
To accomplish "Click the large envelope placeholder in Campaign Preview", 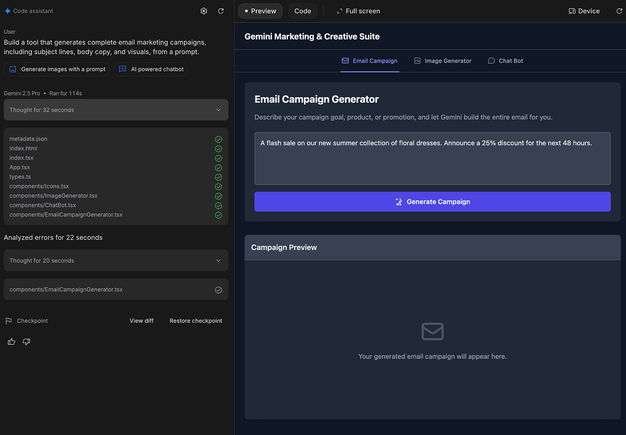I will 433,331.
